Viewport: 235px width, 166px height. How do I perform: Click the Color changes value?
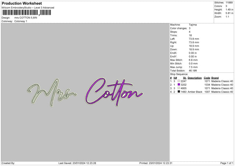(190, 28)
